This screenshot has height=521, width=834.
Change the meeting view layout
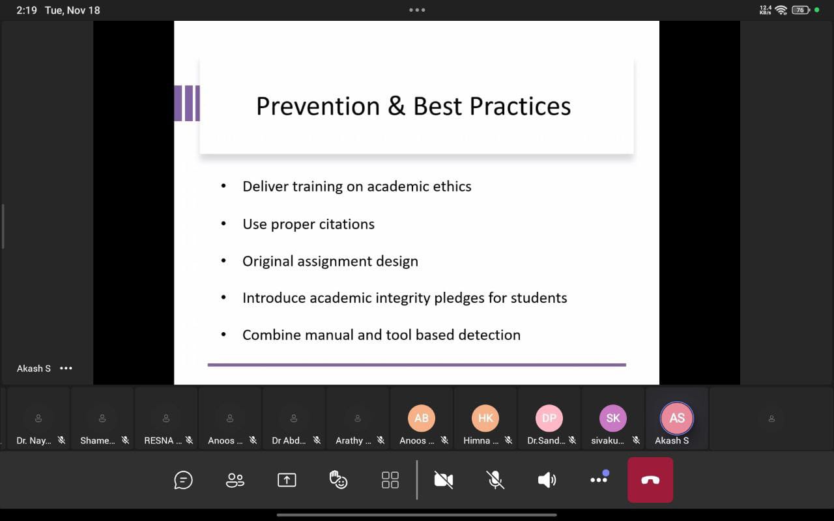(390, 480)
